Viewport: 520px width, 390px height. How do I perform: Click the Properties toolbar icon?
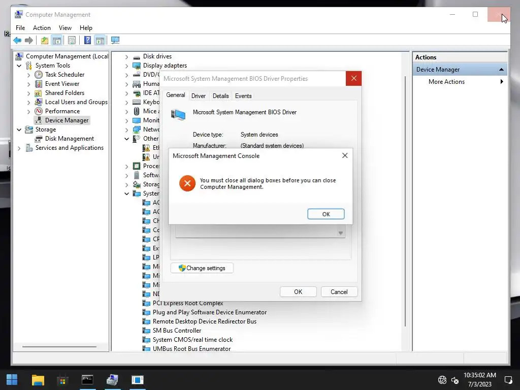click(x=72, y=41)
